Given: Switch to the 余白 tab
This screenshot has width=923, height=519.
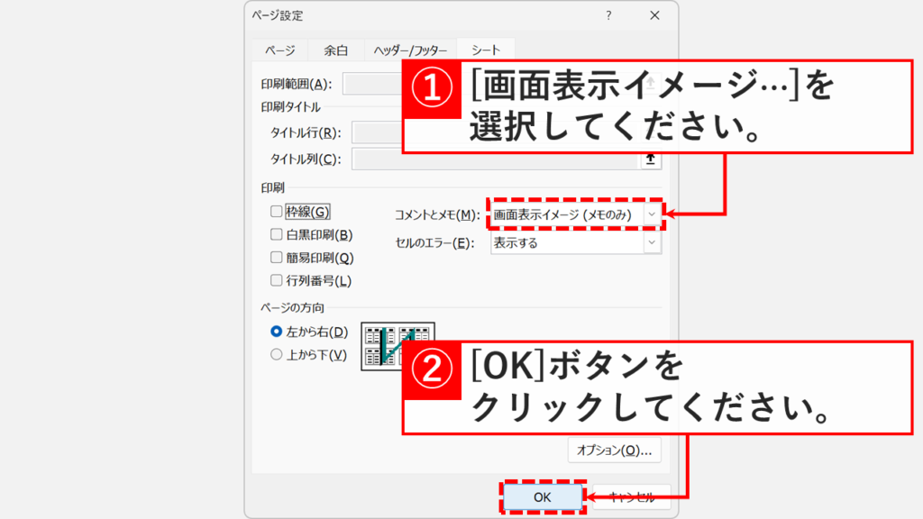Looking at the screenshot, I should pos(336,50).
